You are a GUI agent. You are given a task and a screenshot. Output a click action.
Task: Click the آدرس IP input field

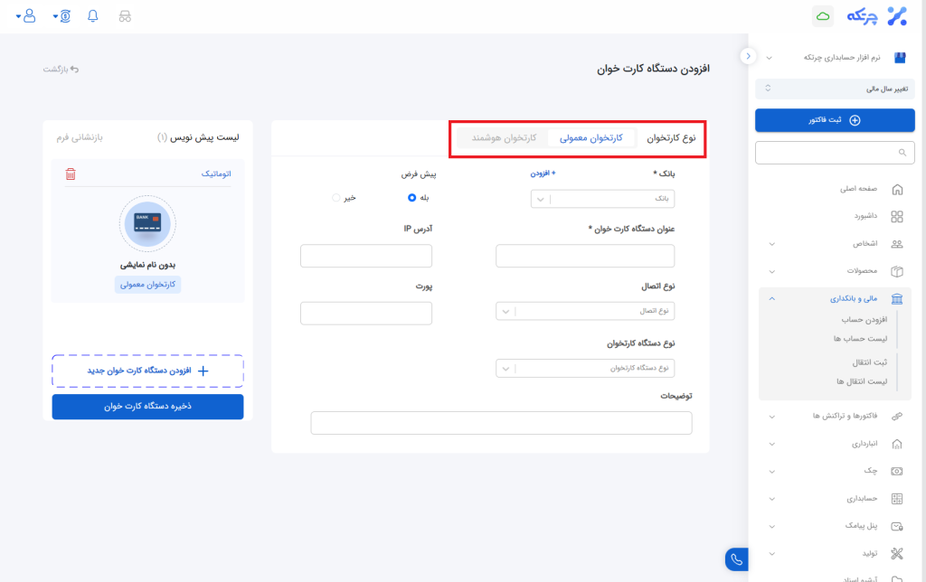click(366, 256)
